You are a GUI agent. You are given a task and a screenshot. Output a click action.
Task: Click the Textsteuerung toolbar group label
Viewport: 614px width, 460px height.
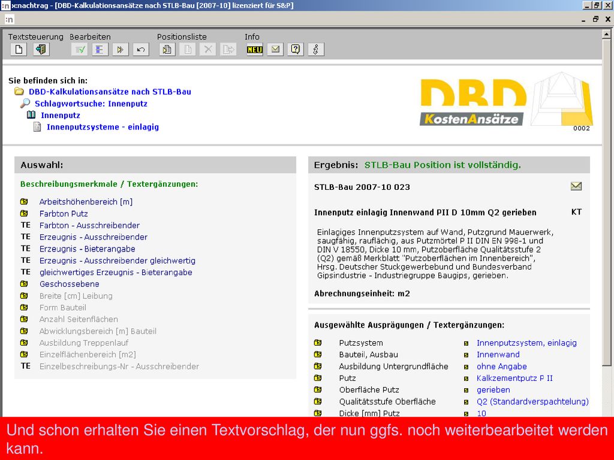pyautogui.click(x=35, y=37)
